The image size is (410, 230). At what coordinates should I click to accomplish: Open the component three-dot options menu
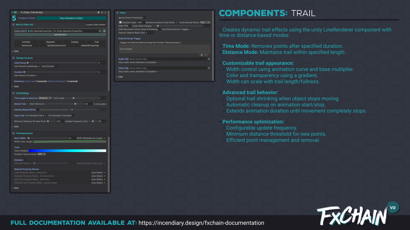click(105, 12)
